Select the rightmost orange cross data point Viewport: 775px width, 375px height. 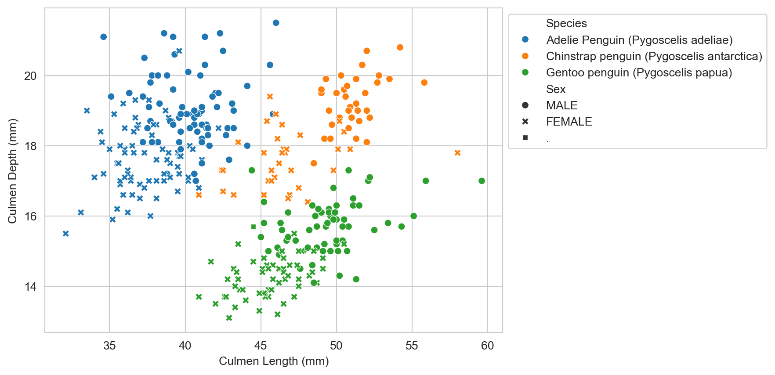click(457, 153)
